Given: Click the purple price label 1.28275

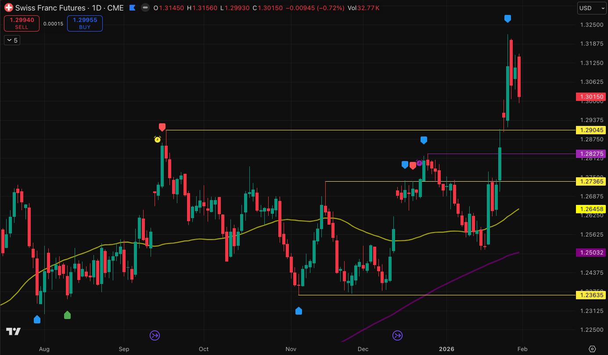Looking at the screenshot, I should (x=590, y=154).
